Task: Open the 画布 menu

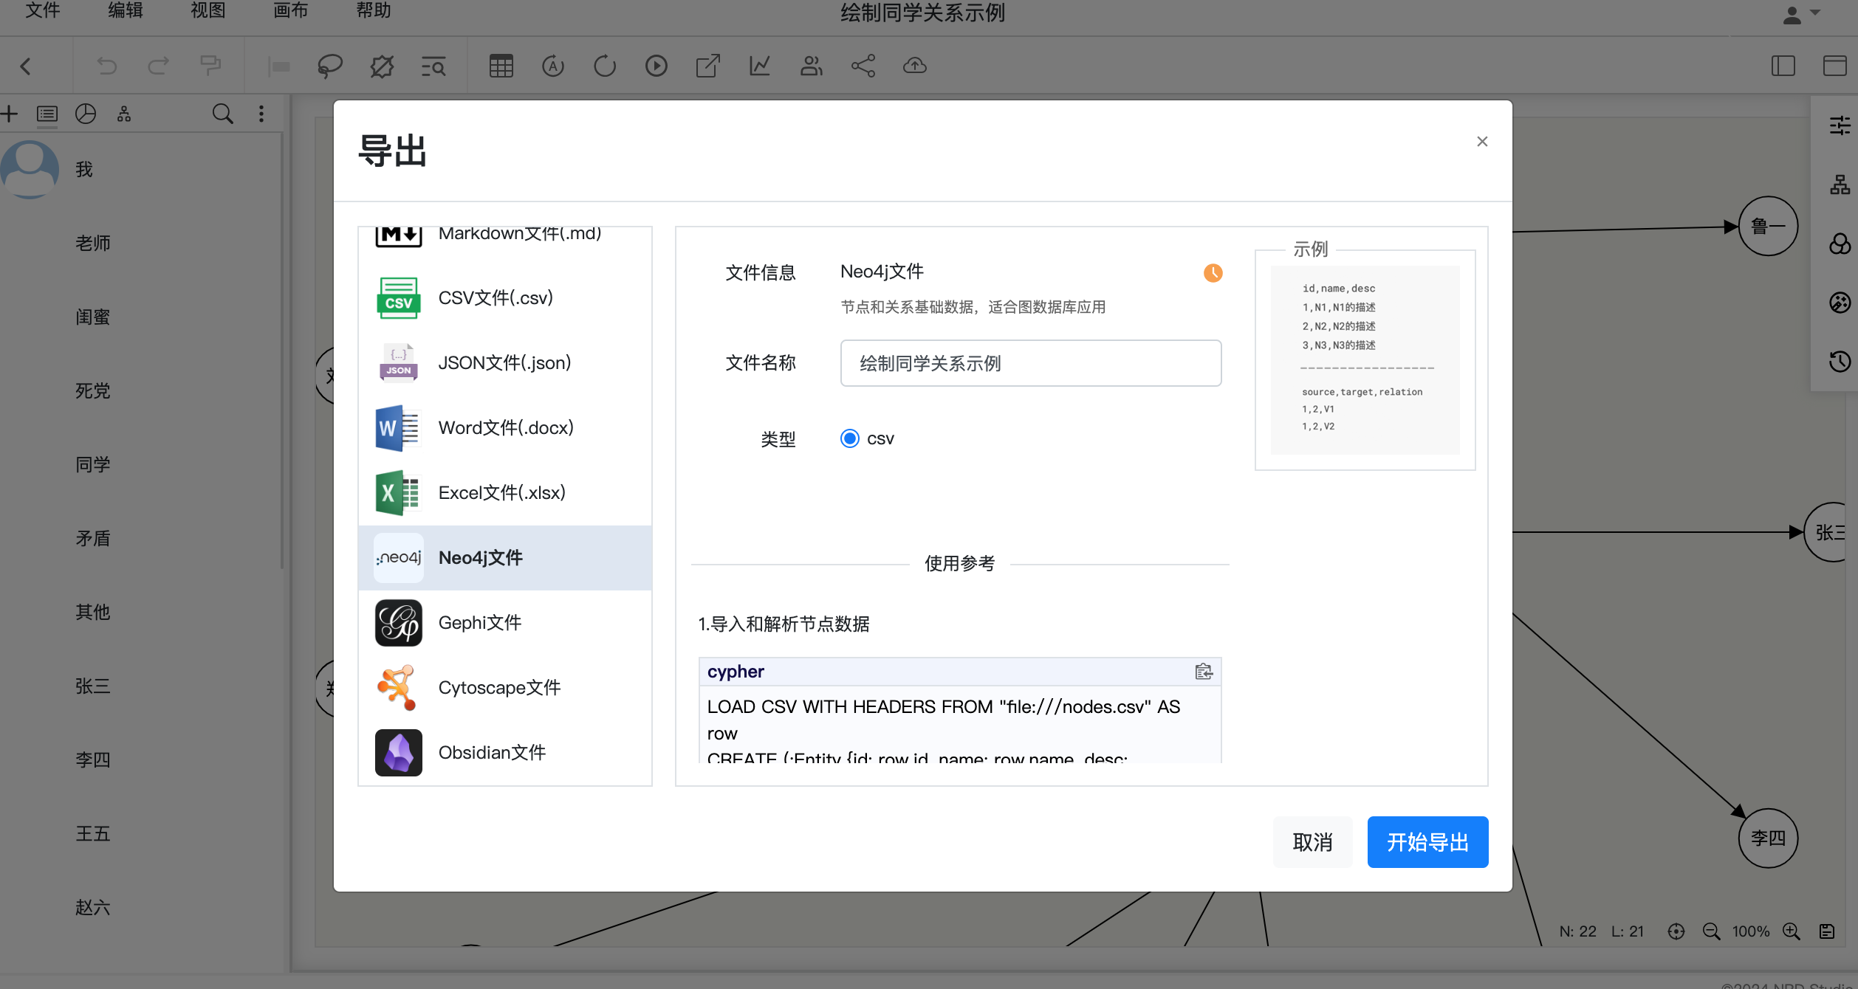Action: coord(290,11)
